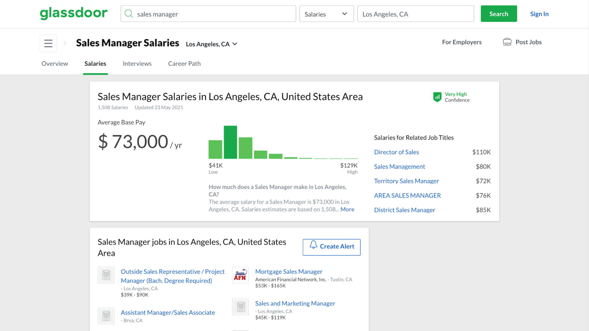Click the green Search button

pyautogui.click(x=499, y=14)
